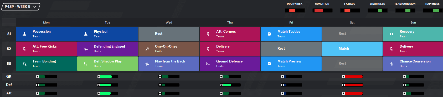Select the Wednesday Rest session in S1
This screenshot has width=443, height=97.
169,34
